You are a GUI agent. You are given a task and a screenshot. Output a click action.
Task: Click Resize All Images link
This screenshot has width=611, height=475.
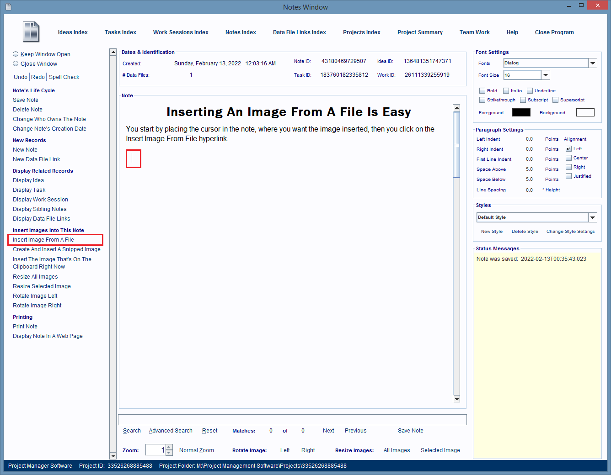point(35,277)
